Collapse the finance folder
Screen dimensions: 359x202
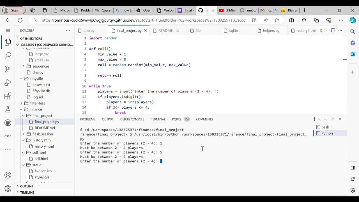point(36,109)
